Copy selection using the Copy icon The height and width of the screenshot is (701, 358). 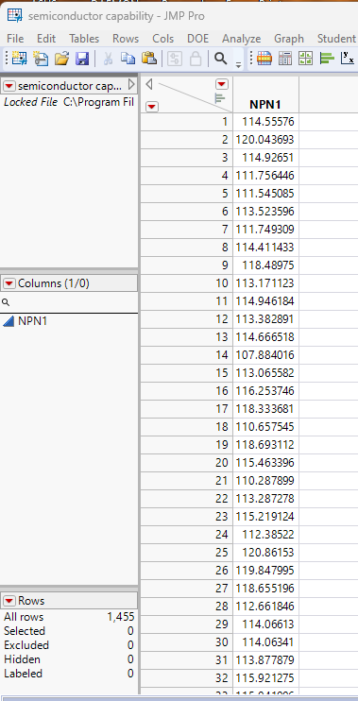click(x=128, y=59)
